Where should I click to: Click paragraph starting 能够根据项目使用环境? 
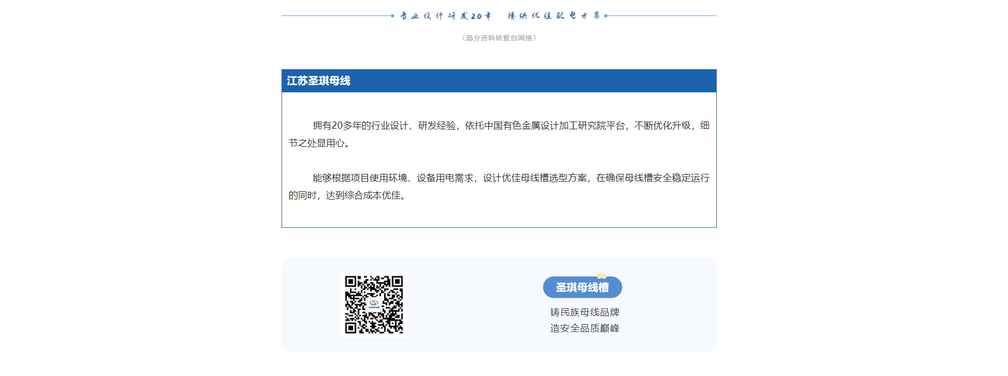pyautogui.click(x=499, y=187)
